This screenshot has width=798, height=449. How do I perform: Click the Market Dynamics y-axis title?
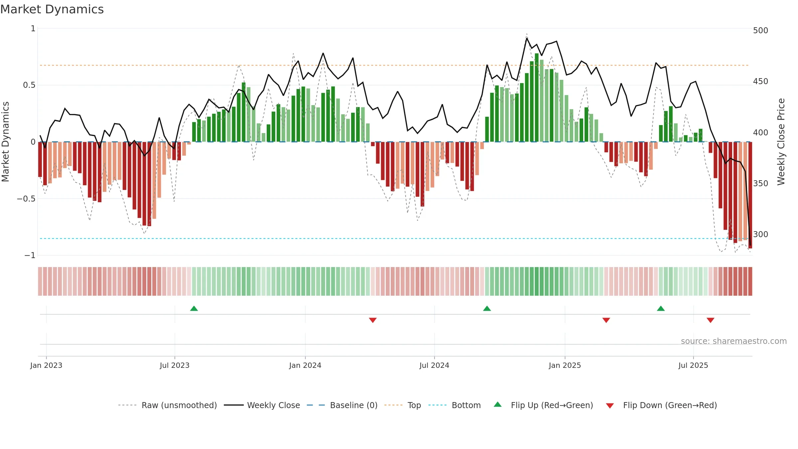[x=5, y=142]
